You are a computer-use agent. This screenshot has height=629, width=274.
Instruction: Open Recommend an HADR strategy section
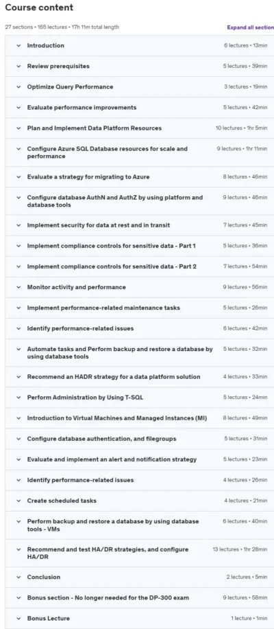(x=140, y=377)
